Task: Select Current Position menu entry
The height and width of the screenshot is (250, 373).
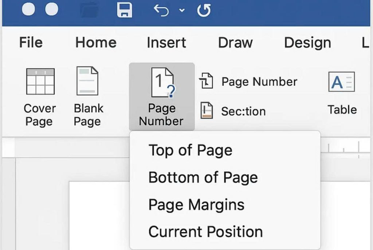Action: click(x=205, y=231)
